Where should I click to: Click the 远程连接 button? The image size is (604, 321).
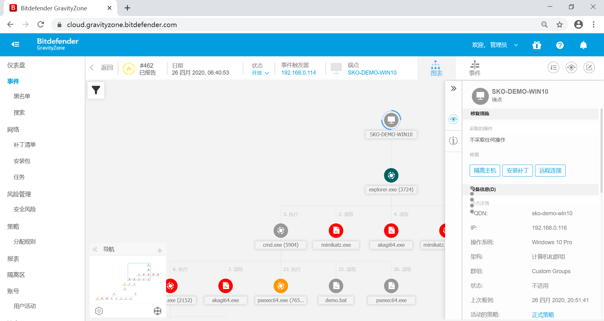[x=550, y=171]
